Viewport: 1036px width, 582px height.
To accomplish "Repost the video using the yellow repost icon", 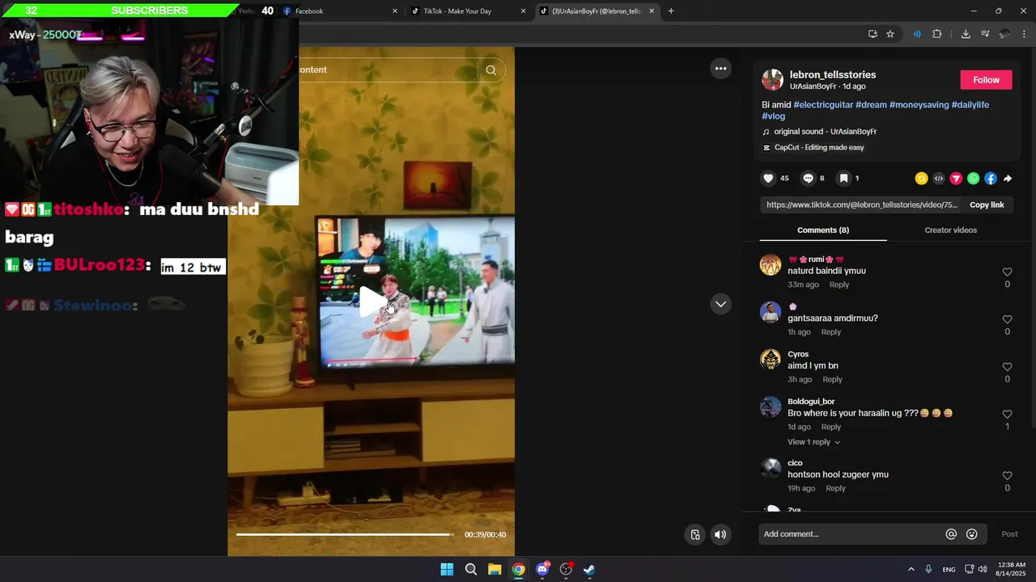I will click(921, 179).
